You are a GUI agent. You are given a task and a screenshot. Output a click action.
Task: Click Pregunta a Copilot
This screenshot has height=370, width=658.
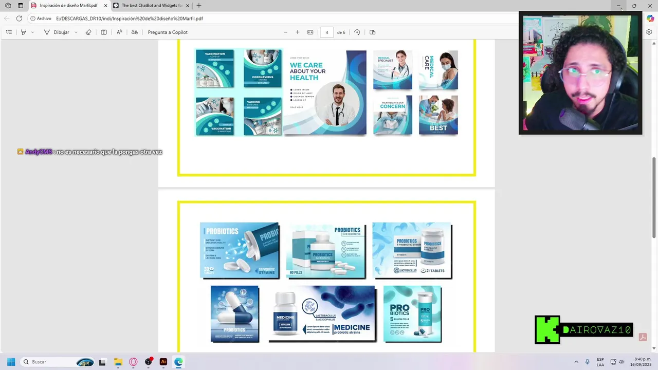tap(168, 32)
